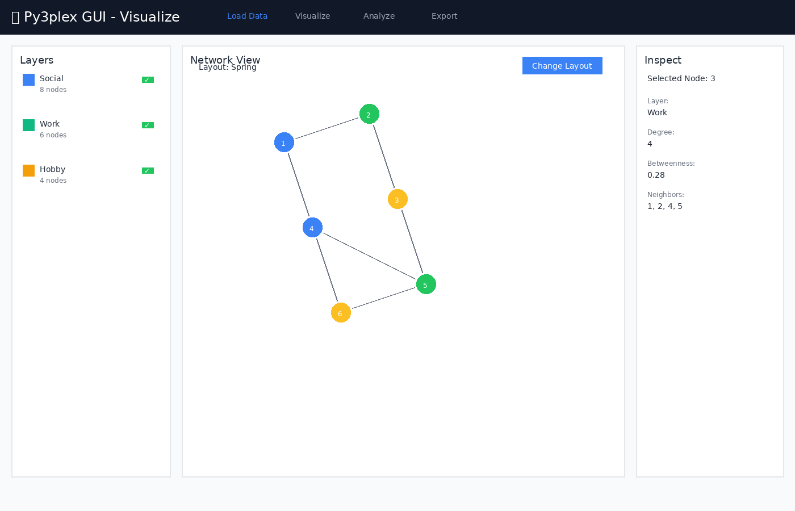The image size is (795, 511).
Task: Open the Export tab
Action: point(444,16)
